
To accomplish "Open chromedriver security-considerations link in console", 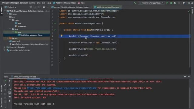I will [x=62, y=88].
